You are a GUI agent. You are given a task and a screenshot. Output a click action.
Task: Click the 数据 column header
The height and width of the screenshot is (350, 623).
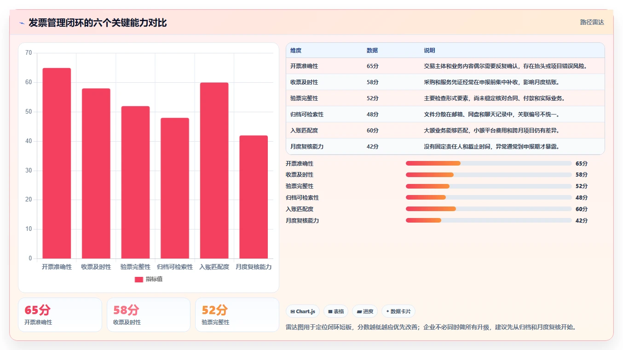coord(372,51)
